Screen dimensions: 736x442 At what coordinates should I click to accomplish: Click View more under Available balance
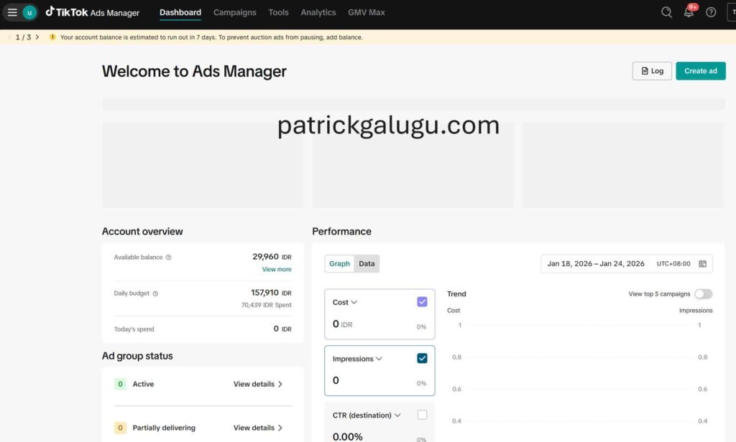277,270
